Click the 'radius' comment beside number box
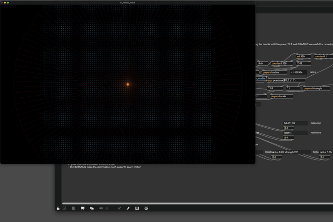This screenshot has height=222, width=333. 313,72
